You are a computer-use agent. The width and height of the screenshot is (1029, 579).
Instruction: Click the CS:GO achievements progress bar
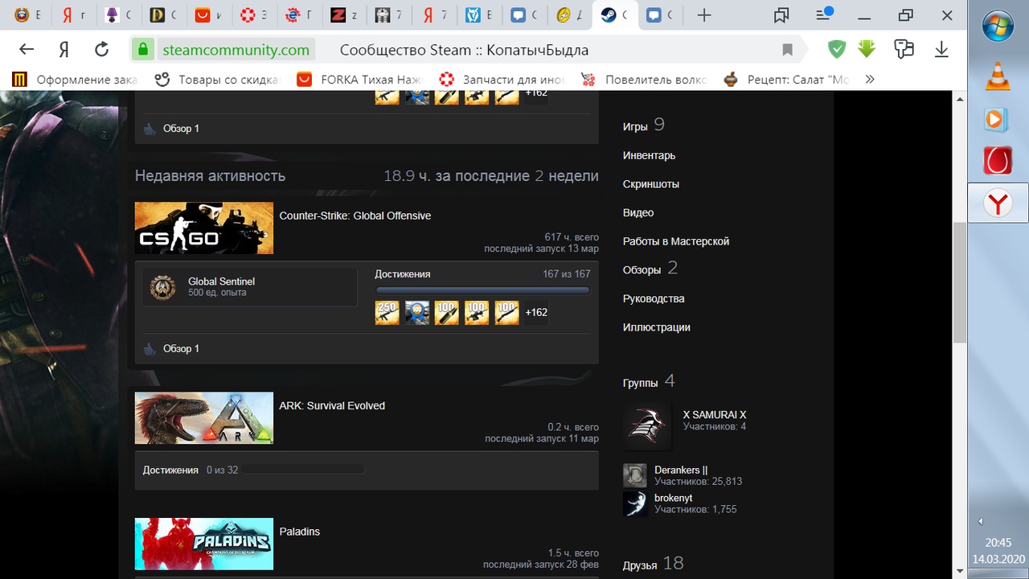(482, 290)
